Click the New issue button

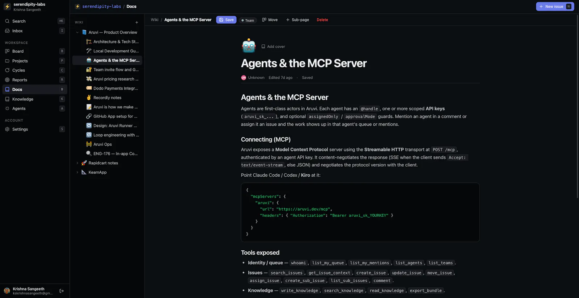[555, 7]
